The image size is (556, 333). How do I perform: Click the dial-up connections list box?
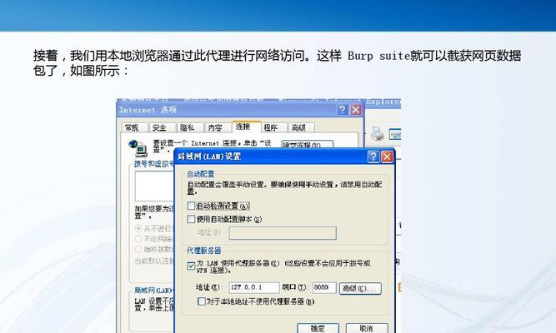[x=154, y=186]
